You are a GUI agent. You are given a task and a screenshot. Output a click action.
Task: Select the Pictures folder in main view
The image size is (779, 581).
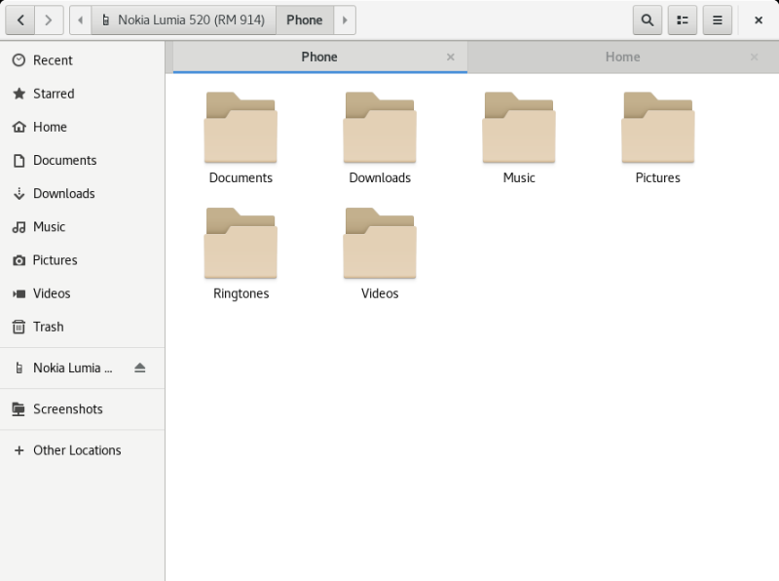point(657,137)
